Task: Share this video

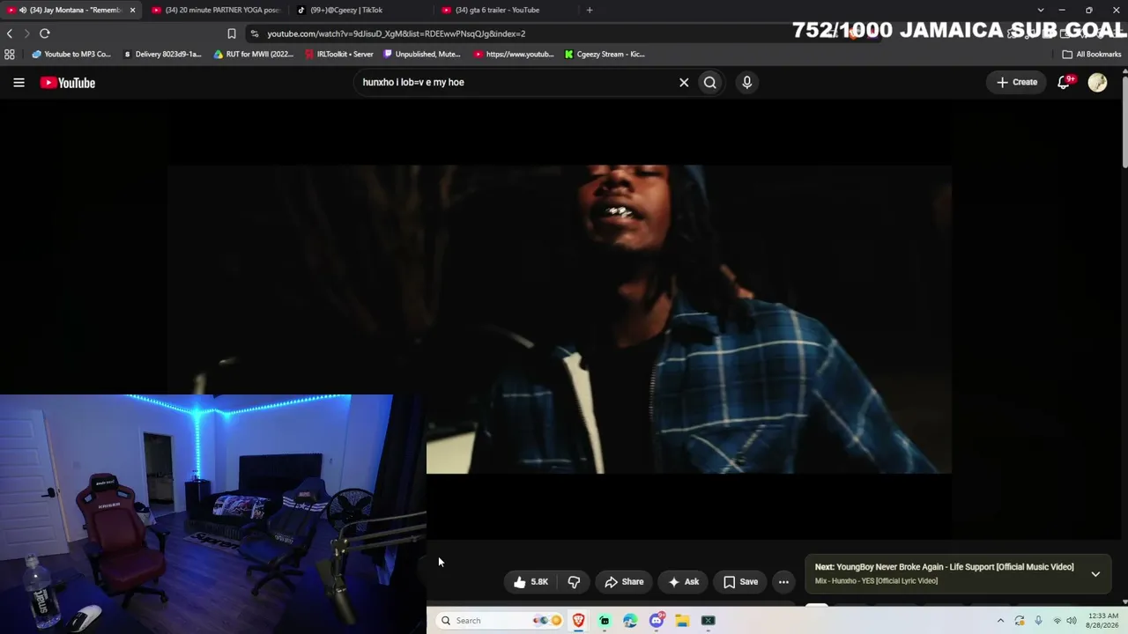Action: [624, 582]
